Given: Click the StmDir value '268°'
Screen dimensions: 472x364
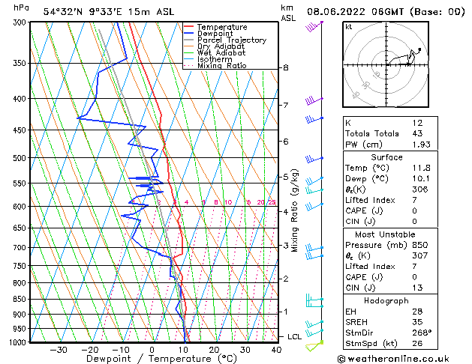Looking at the screenshot, I should [422, 333].
